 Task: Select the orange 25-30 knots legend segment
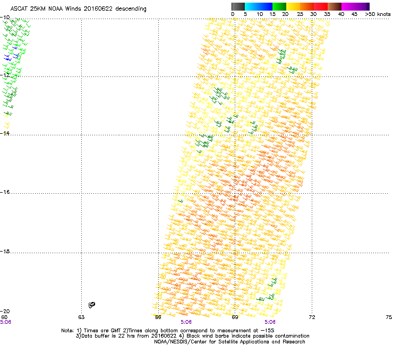(x=307, y=6)
